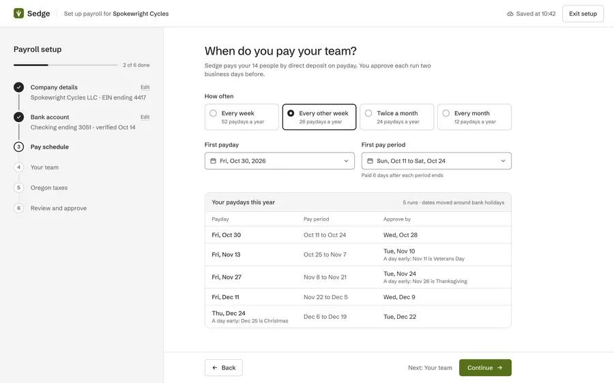This screenshot has height=383, width=614.
Task: Click the step 5 circle for Oregon taxes
Action: pyautogui.click(x=18, y=187)
